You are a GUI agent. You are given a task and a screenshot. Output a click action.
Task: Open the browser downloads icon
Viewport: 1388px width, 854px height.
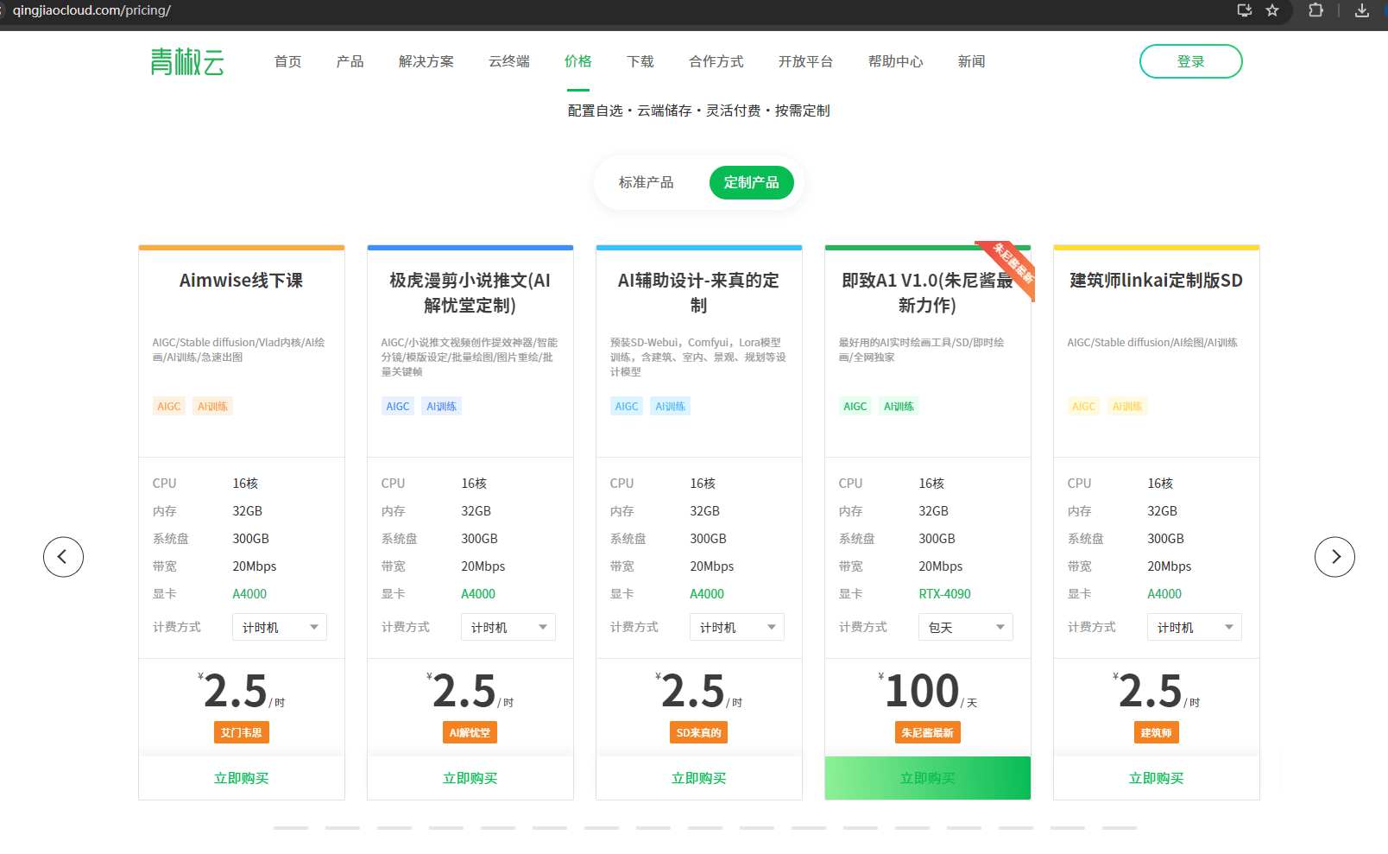[1362, 10]
